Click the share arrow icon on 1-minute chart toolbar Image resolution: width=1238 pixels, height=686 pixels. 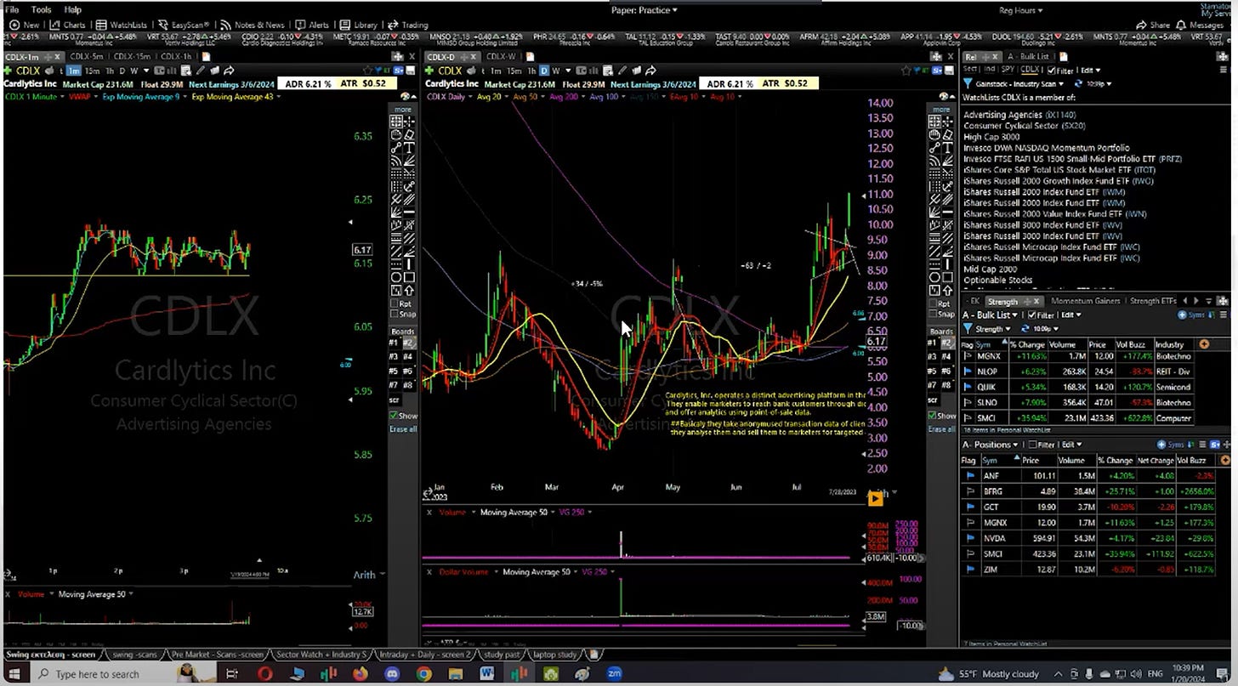coord(229,71)
